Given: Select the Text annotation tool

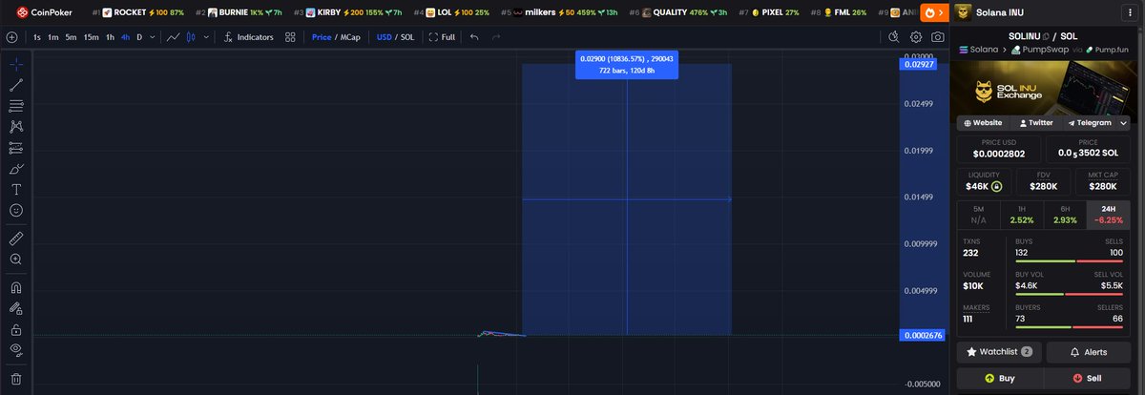Looking at the screenshot, I should tap(16, 189).
